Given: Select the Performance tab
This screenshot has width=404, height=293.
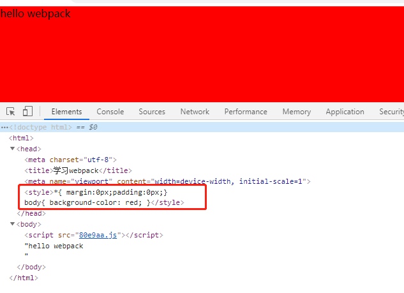Looking at the screenshot, I should pos(246,112).
